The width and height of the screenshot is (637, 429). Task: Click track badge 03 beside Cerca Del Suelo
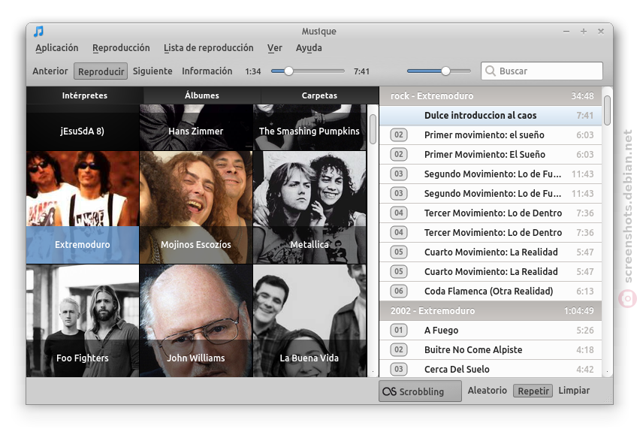point(399,369)
